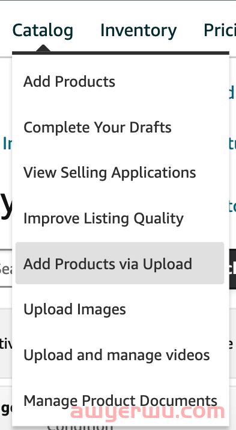Go to Improve Listing Quality

pyautogui.click(x=103, y=219)
